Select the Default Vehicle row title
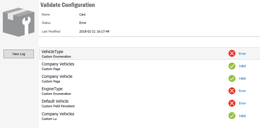The width and height of the screenshot is (260, 128). pos(55,101)
